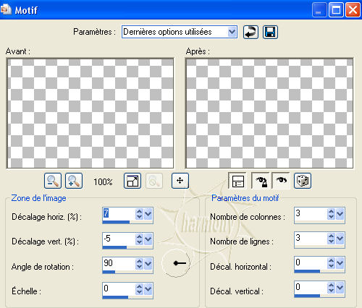This screenshot has width=362, height=308.
Task: Click the reset to default arrow icon
Action: (x=251, y=32)
